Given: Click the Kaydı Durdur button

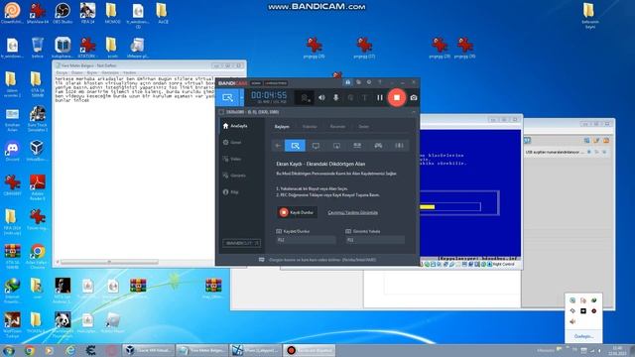Looking at the screenshot, I should pos(297,212).
